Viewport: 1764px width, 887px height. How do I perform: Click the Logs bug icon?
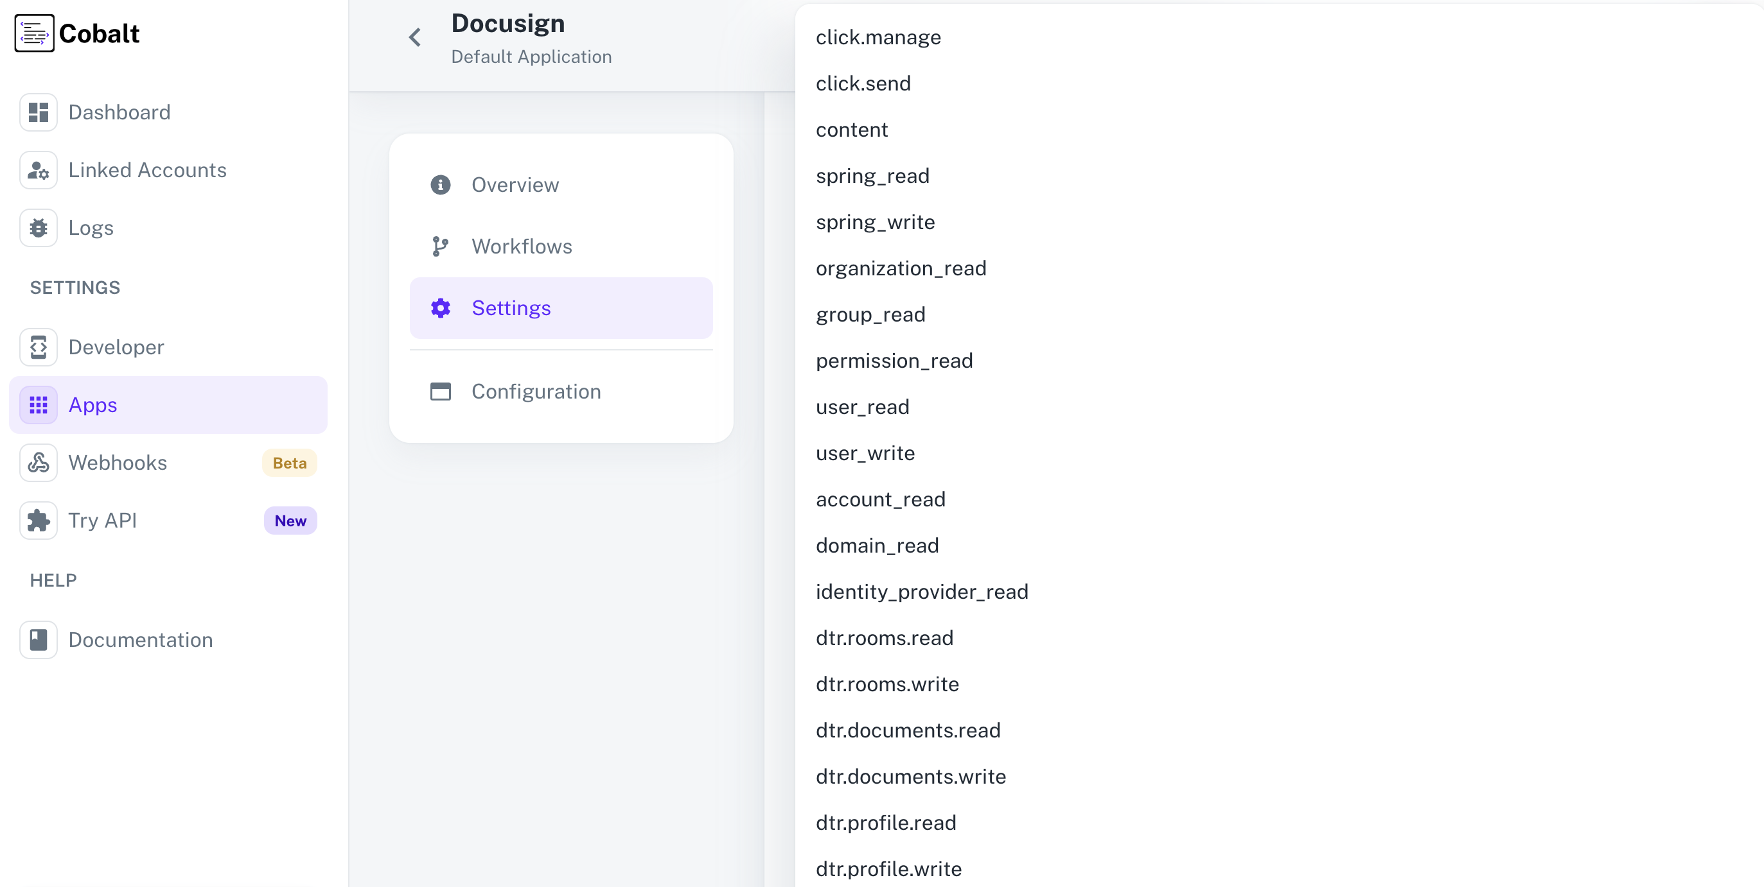coord(39,227)
